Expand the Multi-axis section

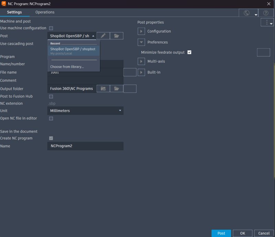click(141, 61)
